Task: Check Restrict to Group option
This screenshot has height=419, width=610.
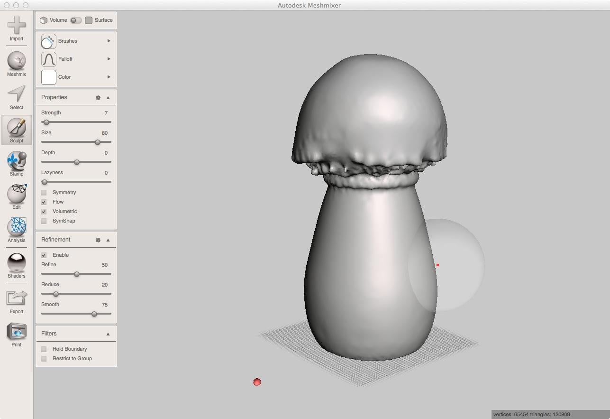Action: click(x=44, y=359)
